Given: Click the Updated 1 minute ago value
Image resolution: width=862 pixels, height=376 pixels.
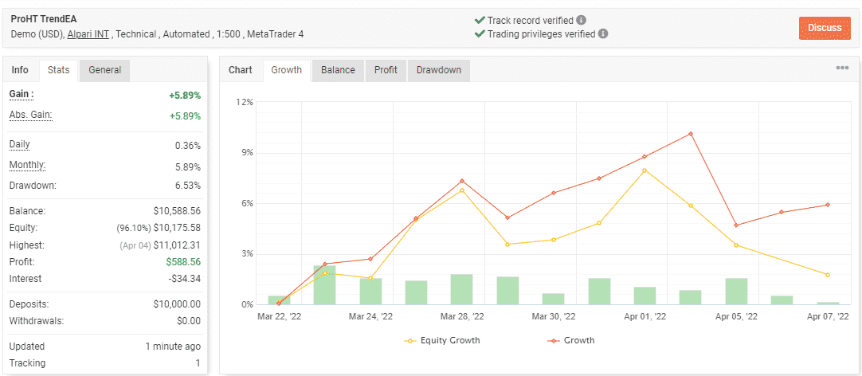Looking at the screenshot, I should click(x=173, y=347).
